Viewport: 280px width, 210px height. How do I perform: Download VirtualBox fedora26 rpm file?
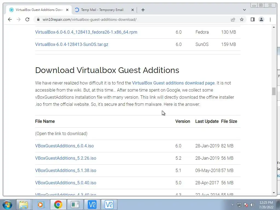[x=86, y=32]
